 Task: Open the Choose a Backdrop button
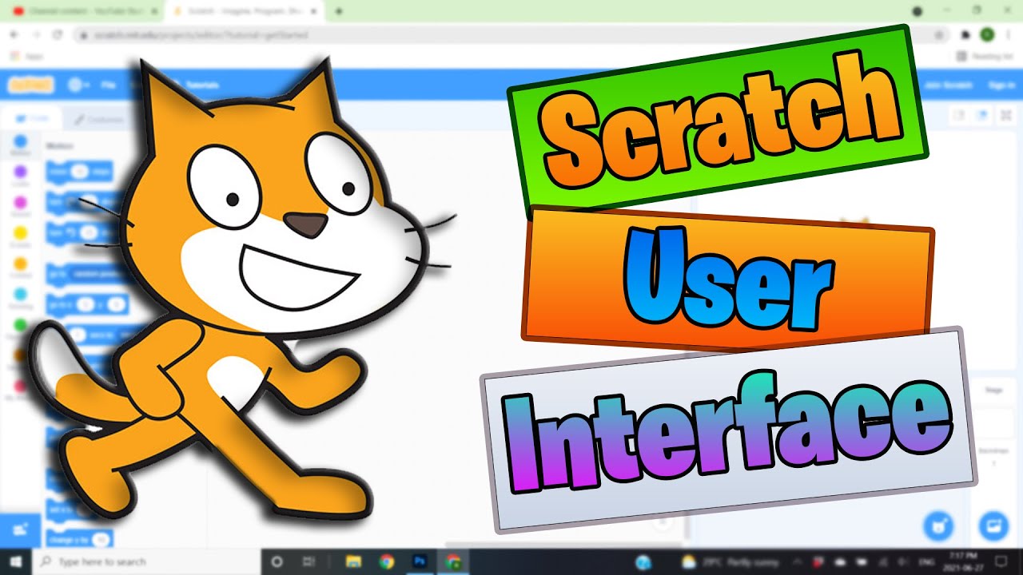click(x=994, y=526)
